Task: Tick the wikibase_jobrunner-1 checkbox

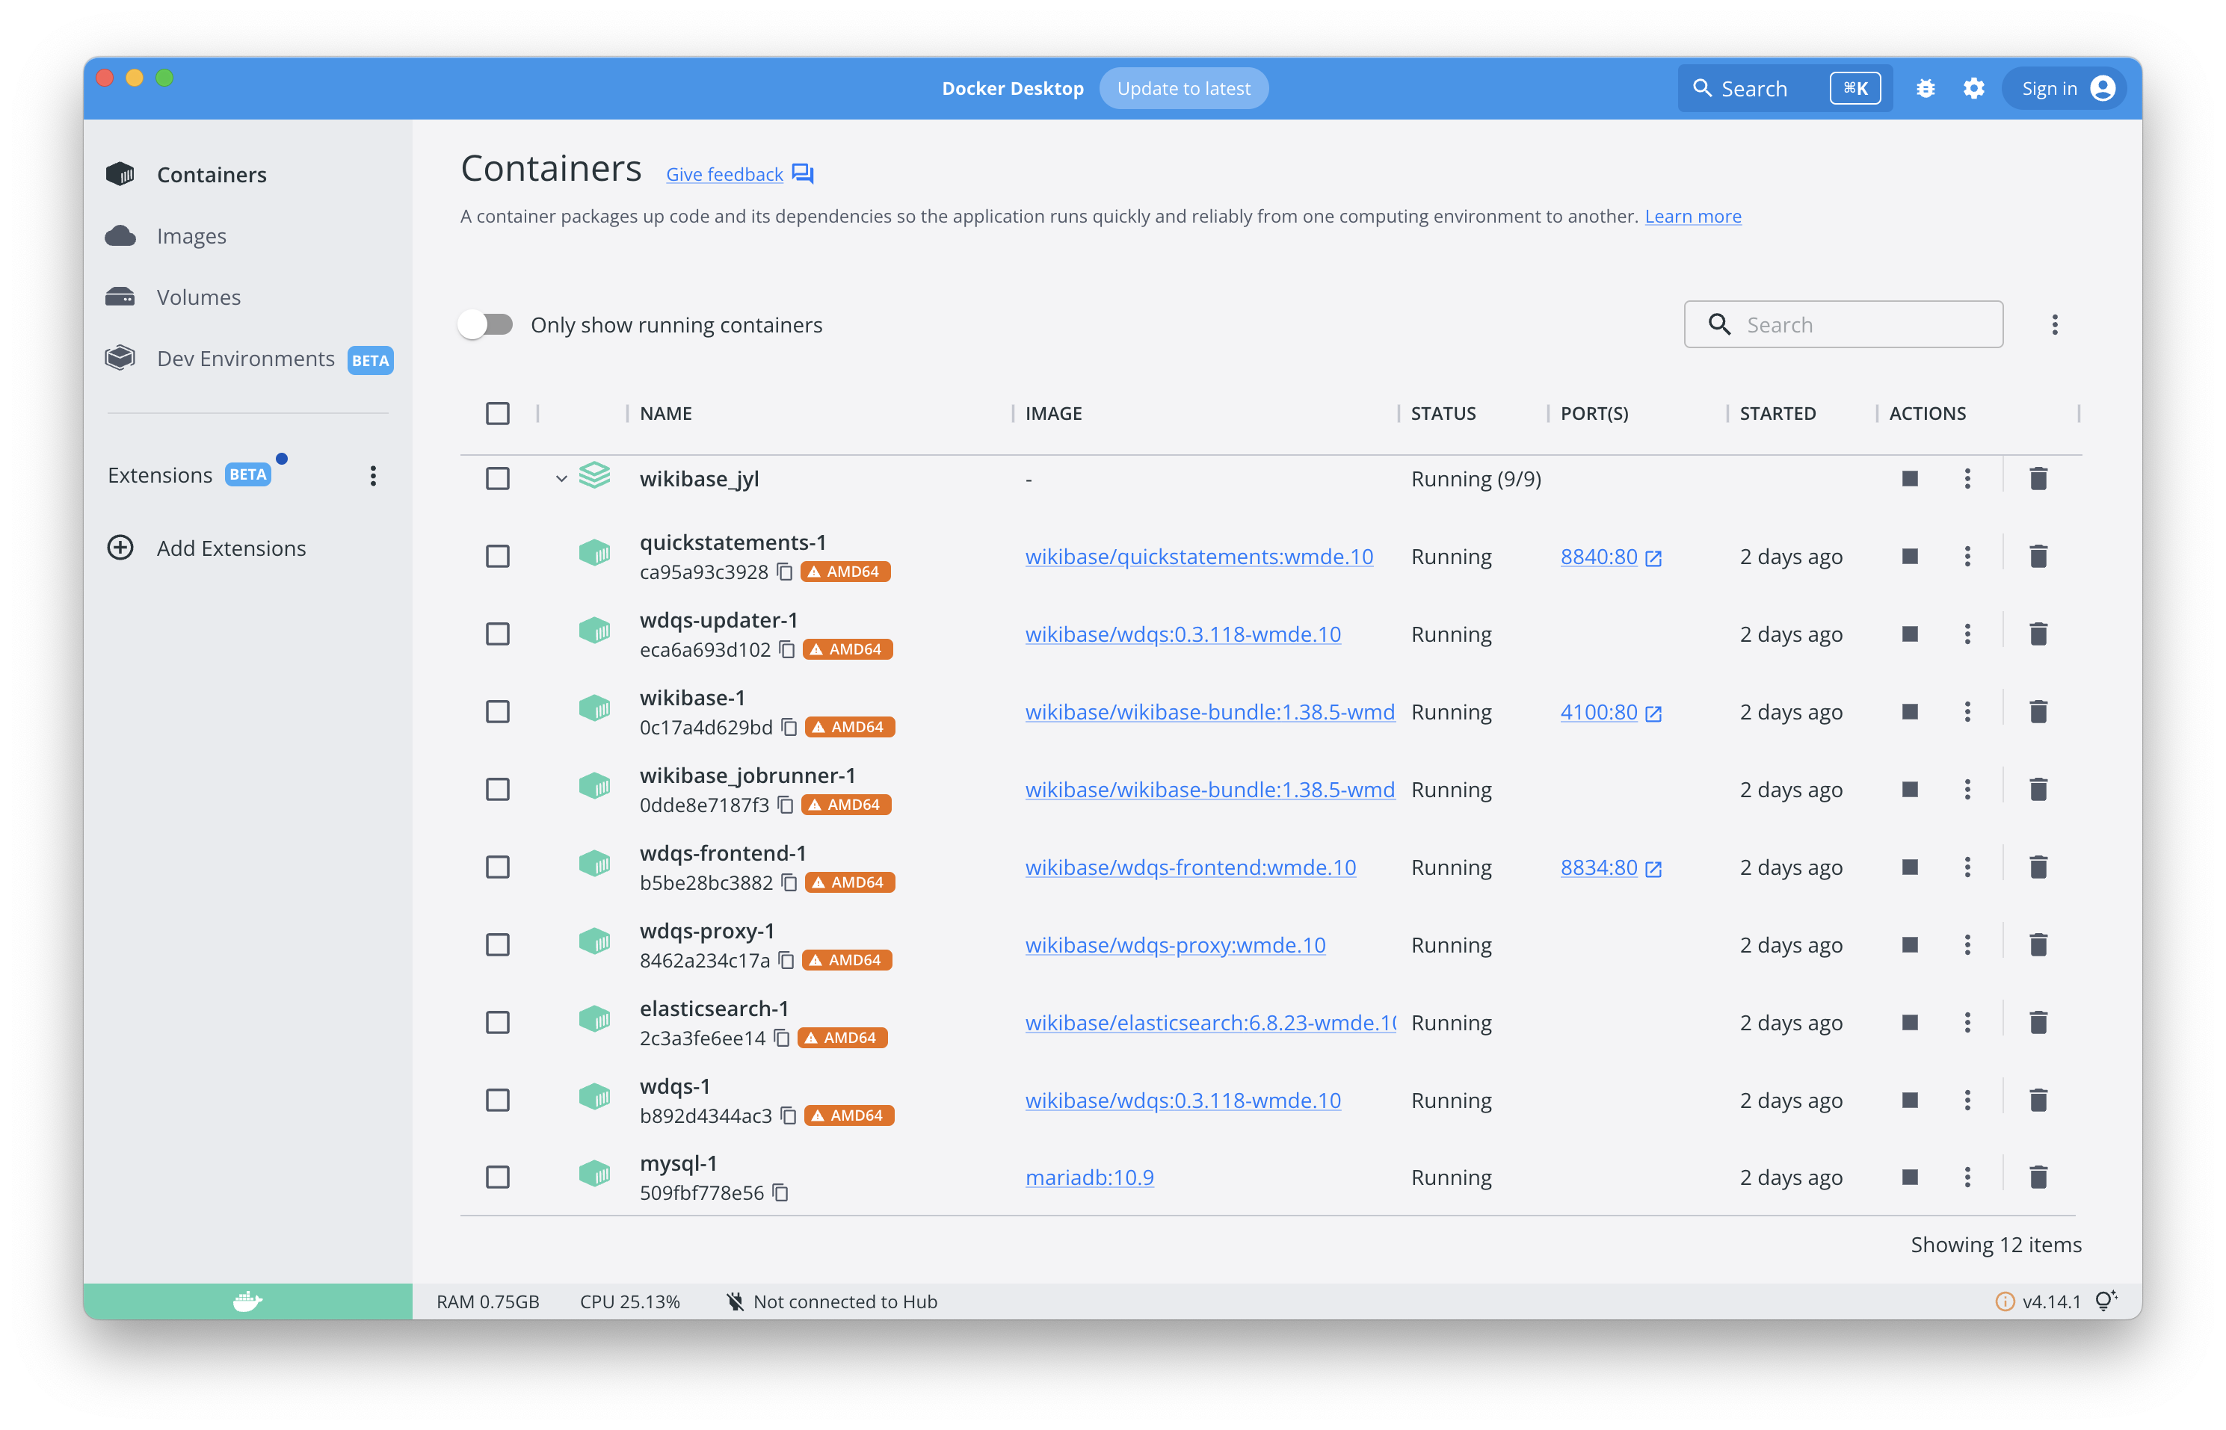Action: point(498,789)
